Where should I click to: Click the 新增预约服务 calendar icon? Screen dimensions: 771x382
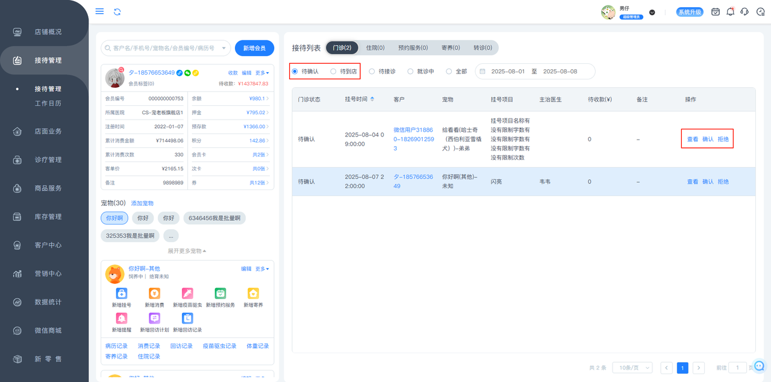click(x=220, y=294)
